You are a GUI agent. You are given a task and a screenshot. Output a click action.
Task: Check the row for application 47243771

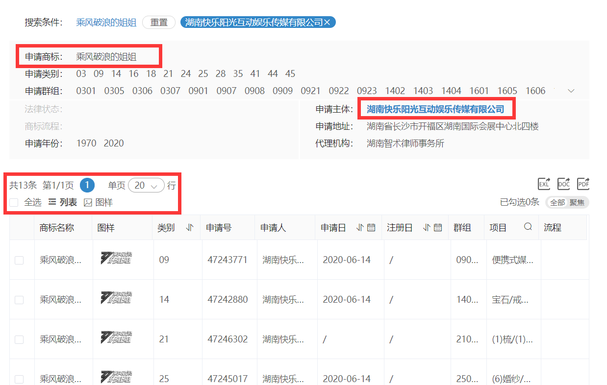(x=19, y=260)
